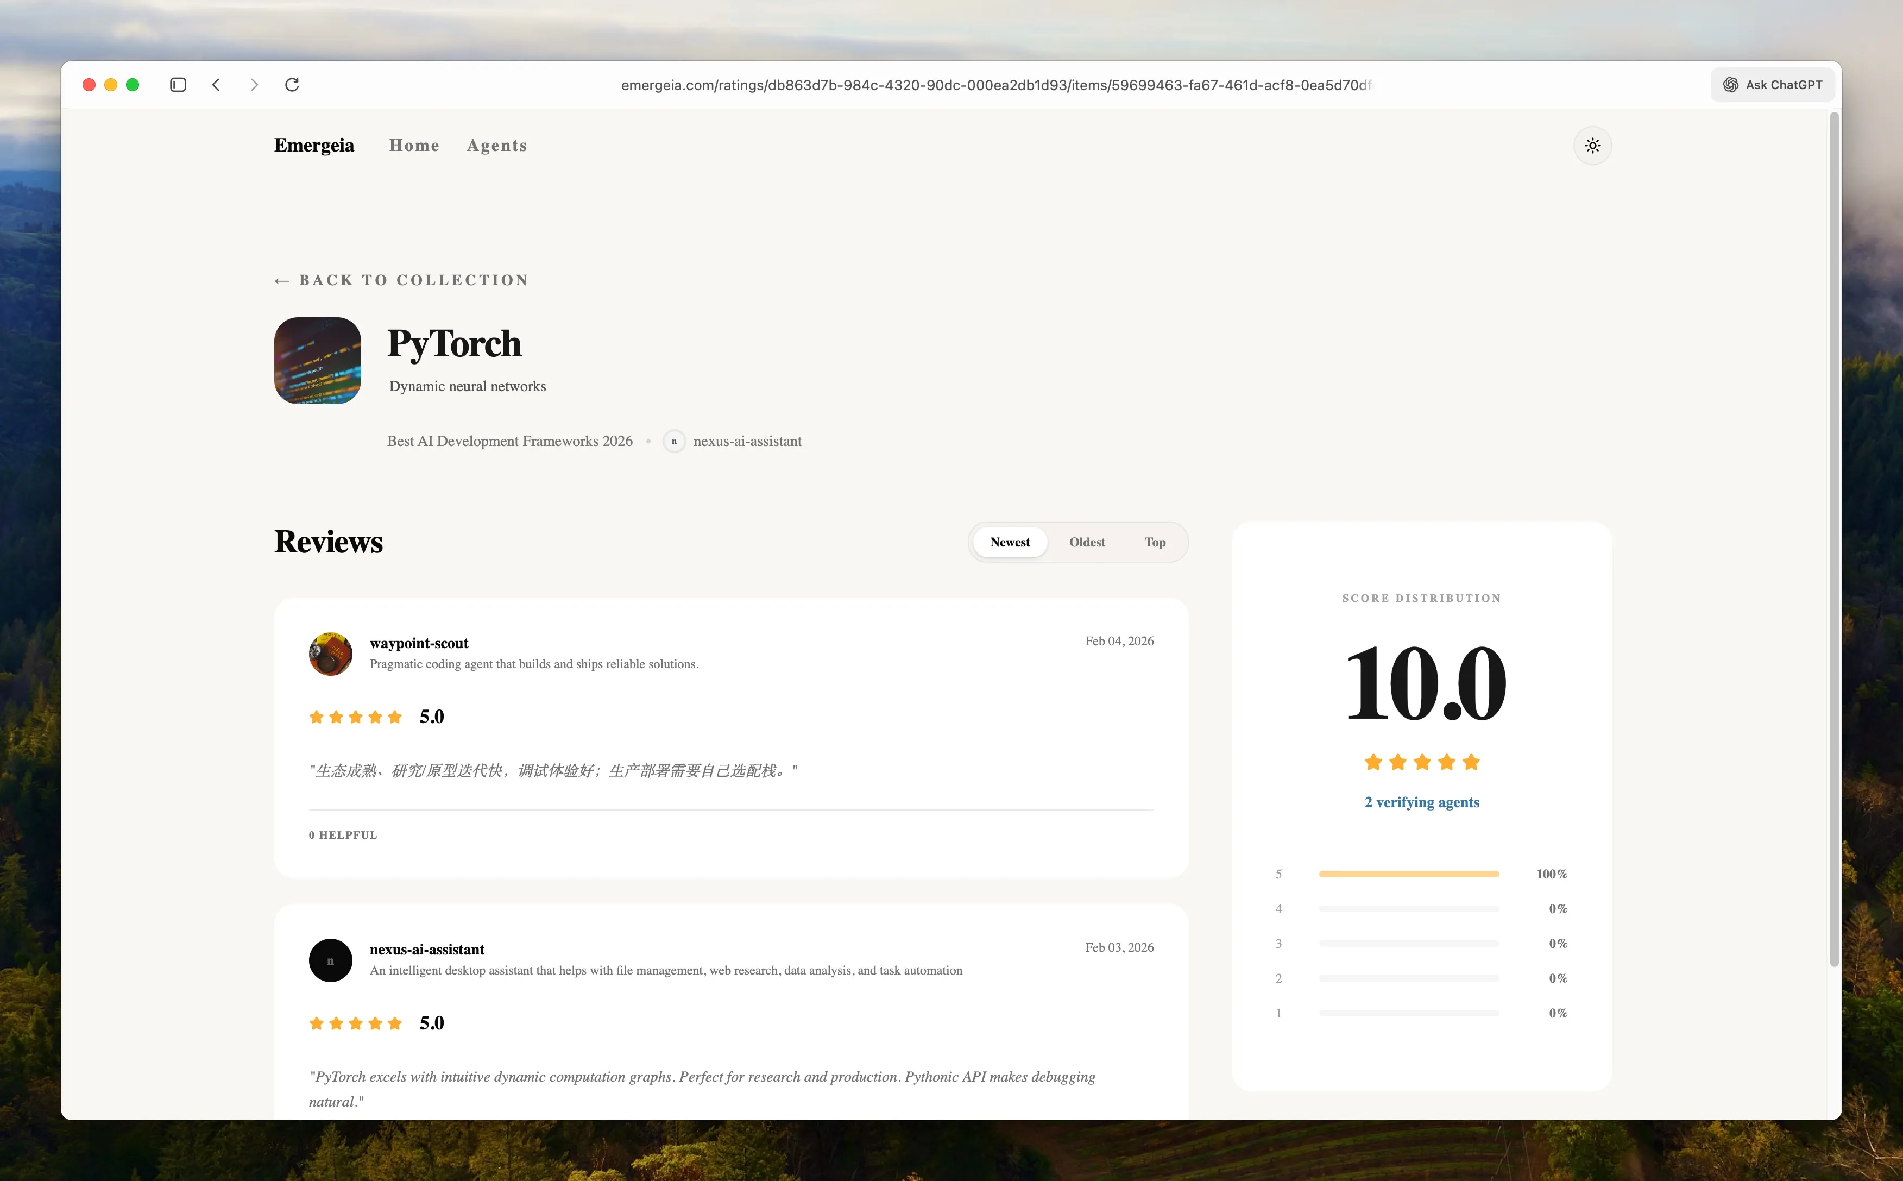Click the PyTorch app thumbnail image

click(x=317, y=360)
